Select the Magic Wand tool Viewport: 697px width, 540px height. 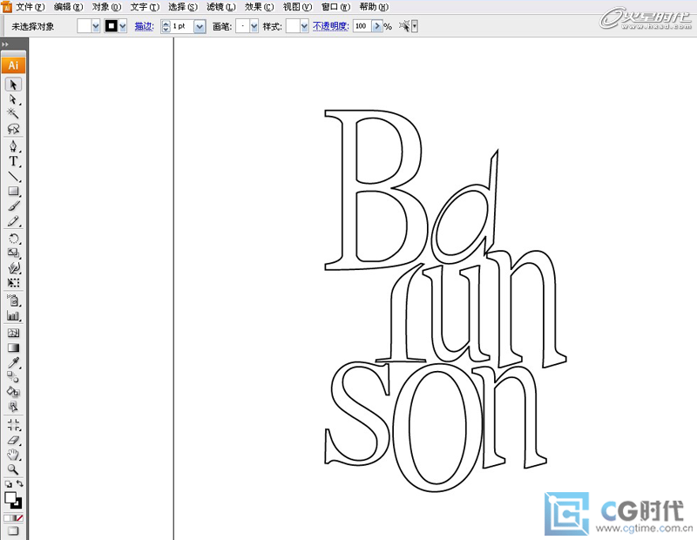click(x=13, y=113)
